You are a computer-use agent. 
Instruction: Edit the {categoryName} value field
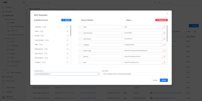point(143,45)
